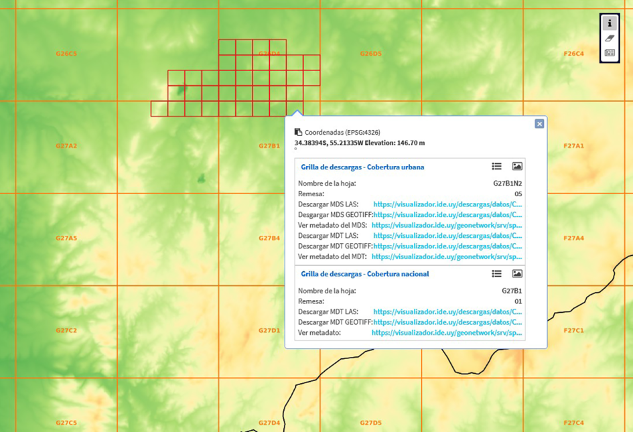Show image view for Cobertura urbana

(517, 166)
